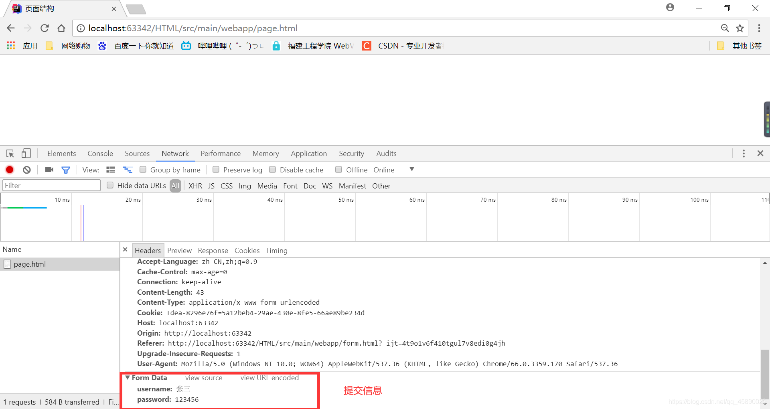Open the Online throttling dropdown
Image resolution: width=770 pixels, height=409 pixels.
click(x=393, y=170)
